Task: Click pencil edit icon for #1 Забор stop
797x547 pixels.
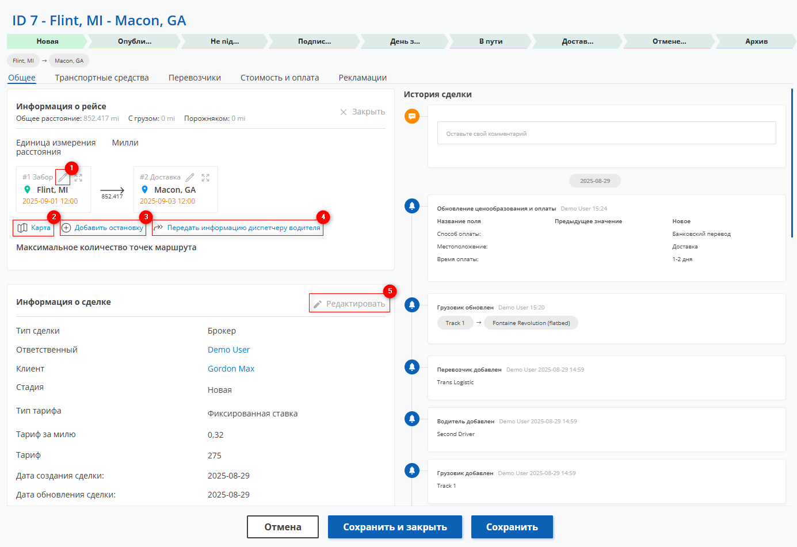Action: [x=62, y=178]
